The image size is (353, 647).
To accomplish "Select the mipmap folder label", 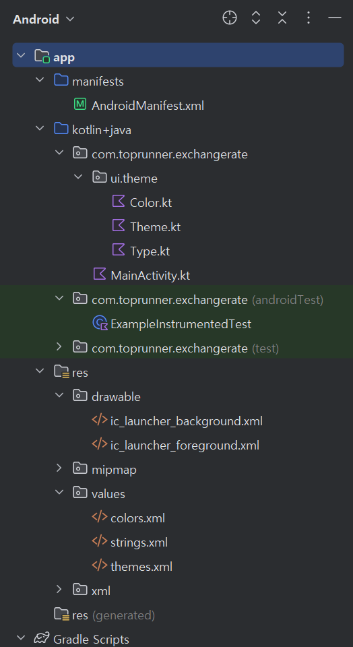I will (114, 470).
